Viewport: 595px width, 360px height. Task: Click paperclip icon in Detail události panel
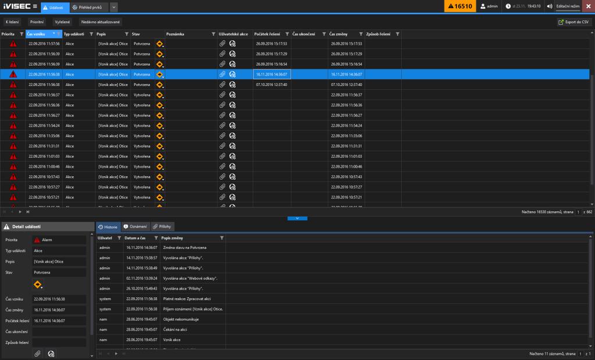[37, 354]
